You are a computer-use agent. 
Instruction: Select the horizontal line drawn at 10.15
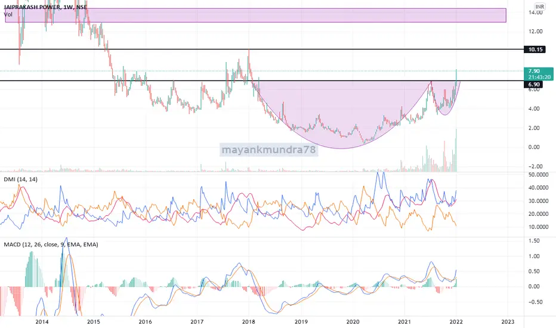click(262, 49)
